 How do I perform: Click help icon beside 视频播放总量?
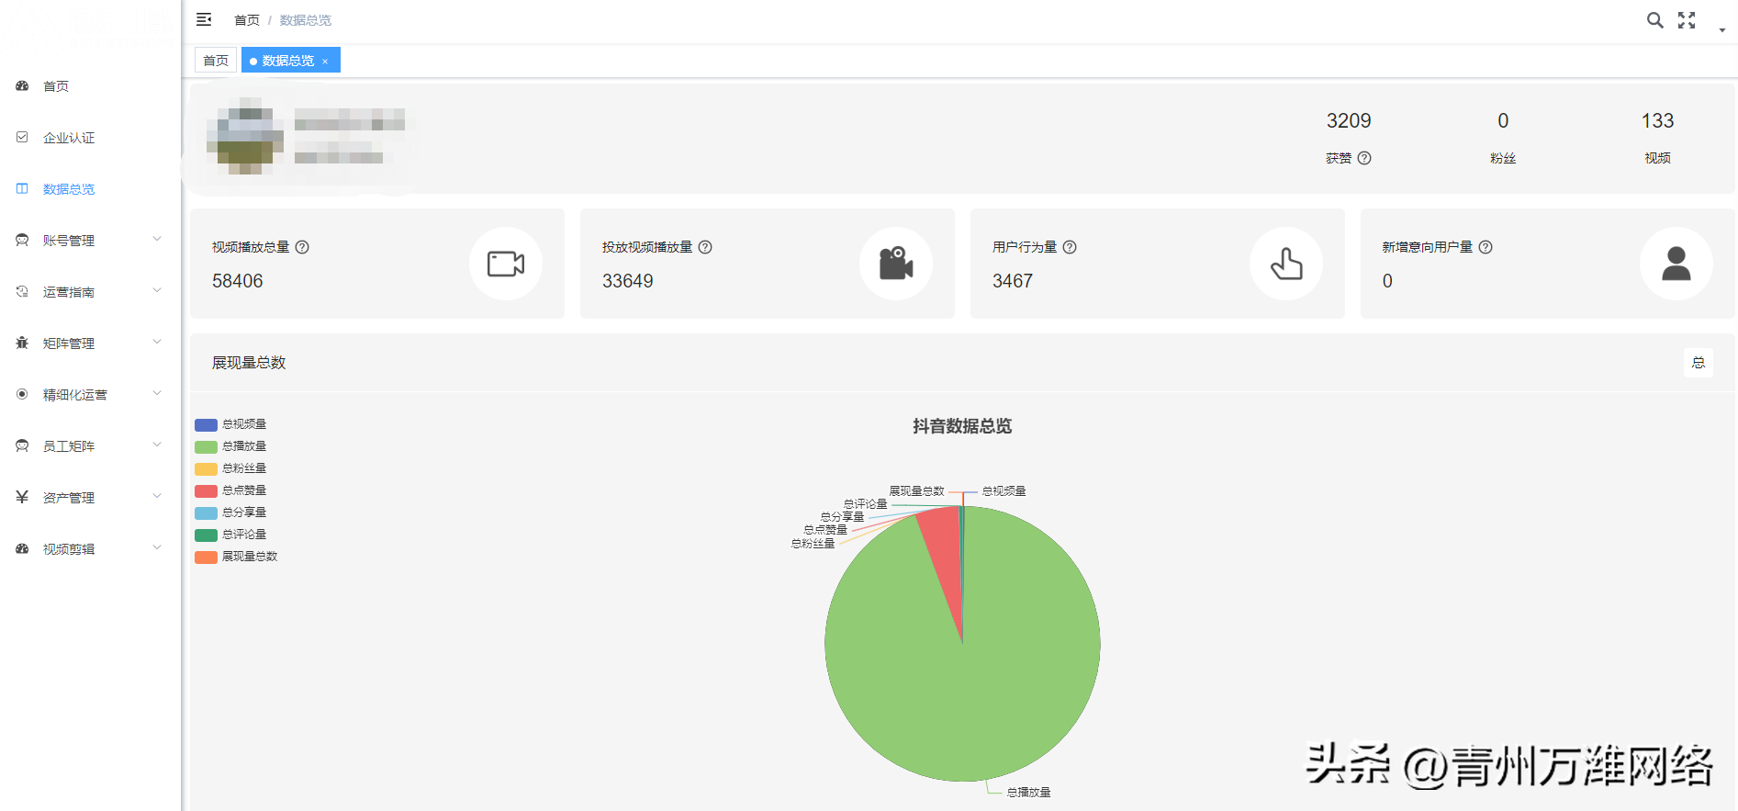(302, 247)
